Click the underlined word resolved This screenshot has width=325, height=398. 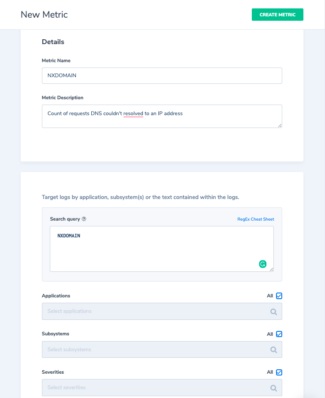[133, 113]
